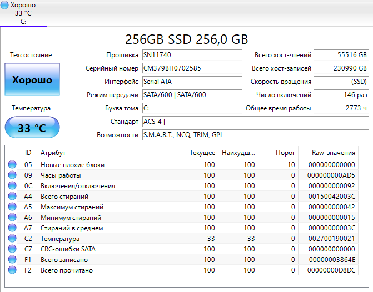This screenshot has width=373, height=292.
Task: Click the status orb for attribute A5
Action: pyautogui.click(x=12, y=207)
